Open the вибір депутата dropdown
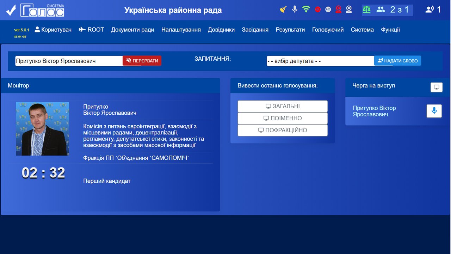 (320, 61)
